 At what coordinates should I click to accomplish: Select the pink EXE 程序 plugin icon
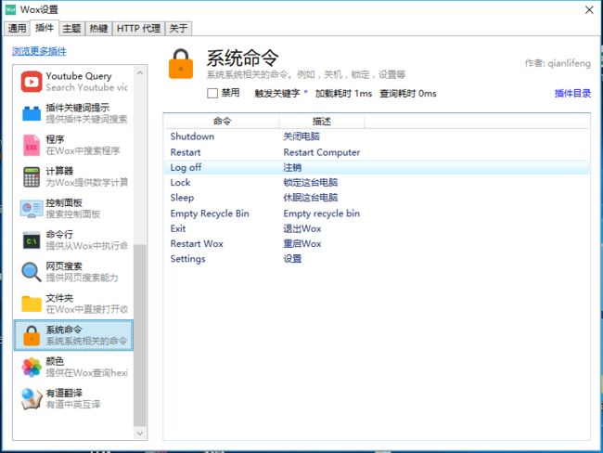pos(32,145)
